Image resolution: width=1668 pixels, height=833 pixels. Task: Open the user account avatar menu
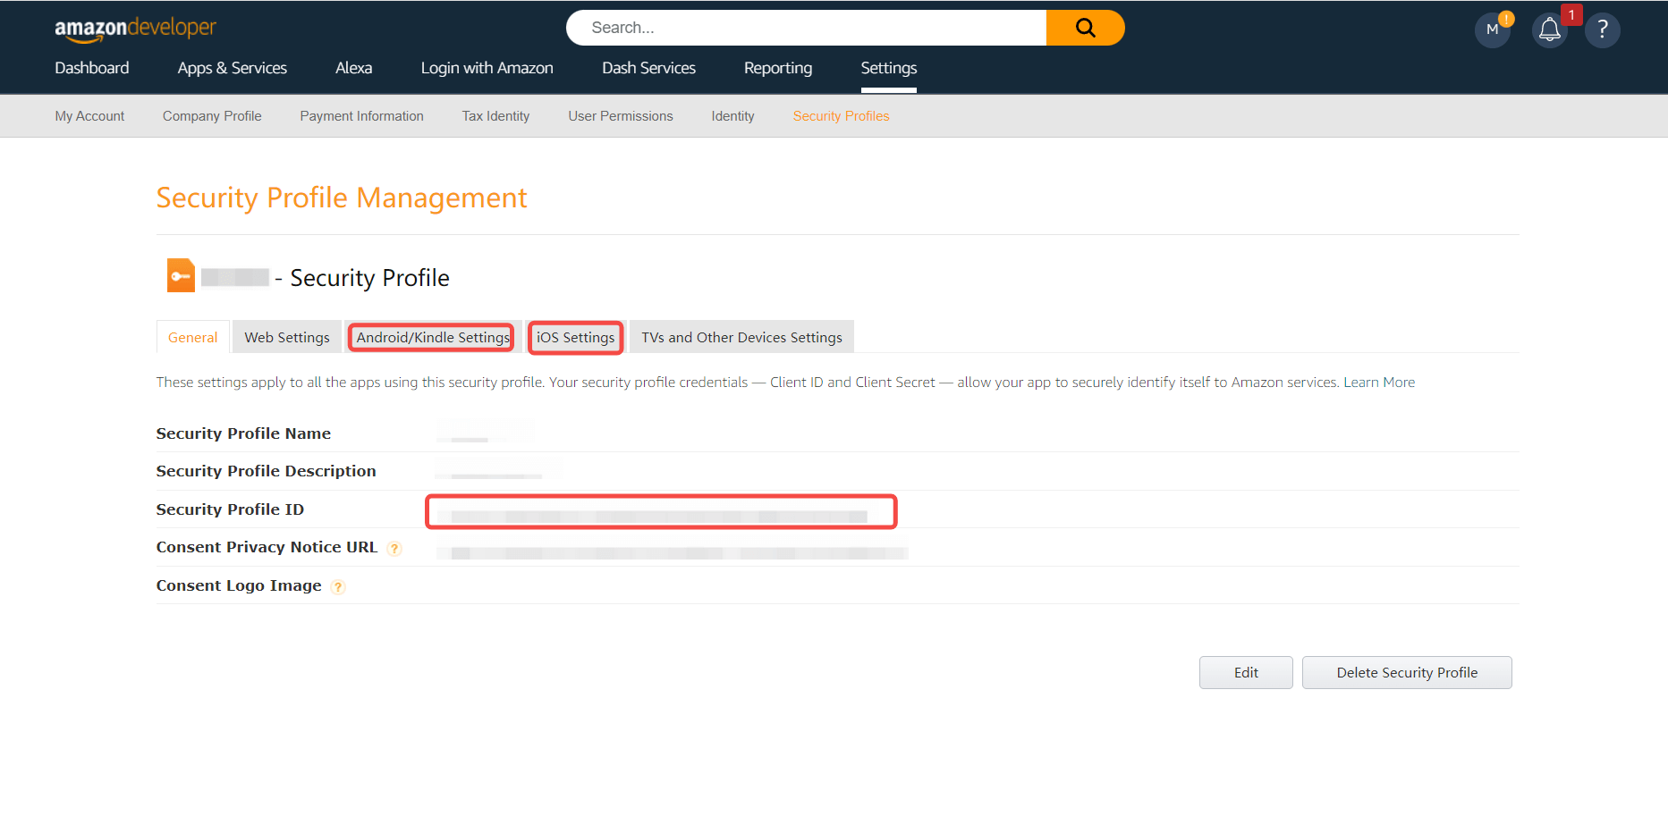tap(1492, 30)
